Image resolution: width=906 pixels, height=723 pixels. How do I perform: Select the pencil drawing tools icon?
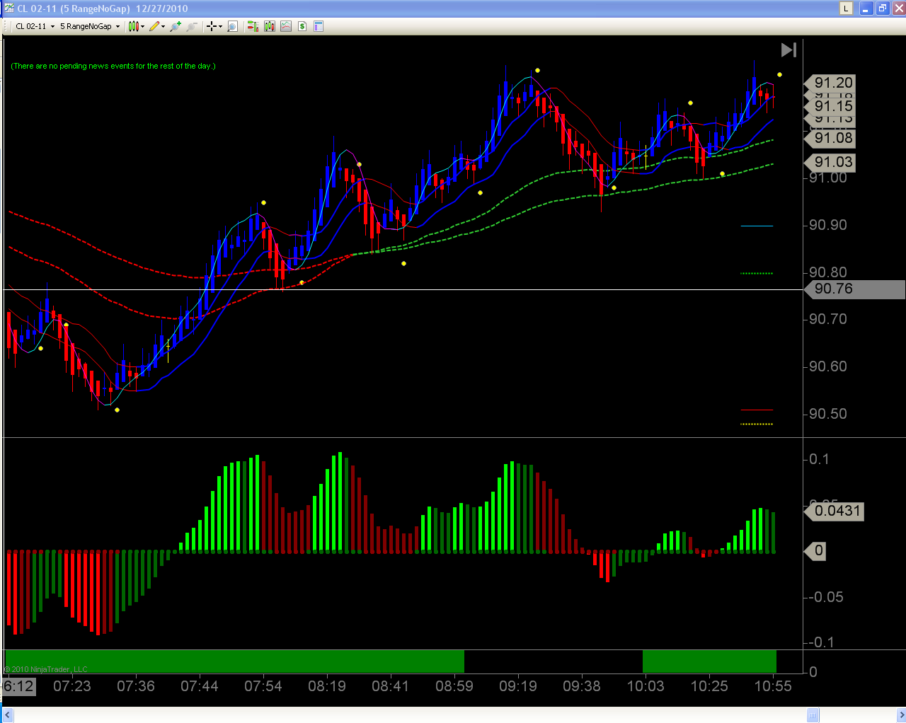[154, 26]
